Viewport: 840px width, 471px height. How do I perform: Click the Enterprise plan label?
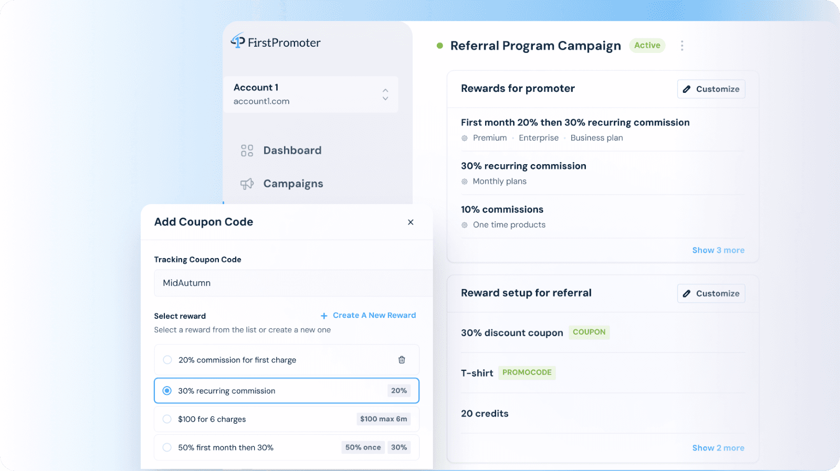pos(539,138)
